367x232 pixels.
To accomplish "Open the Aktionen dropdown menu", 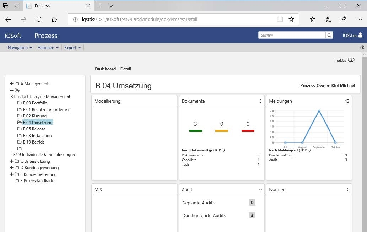I will [x=48, y=48].
